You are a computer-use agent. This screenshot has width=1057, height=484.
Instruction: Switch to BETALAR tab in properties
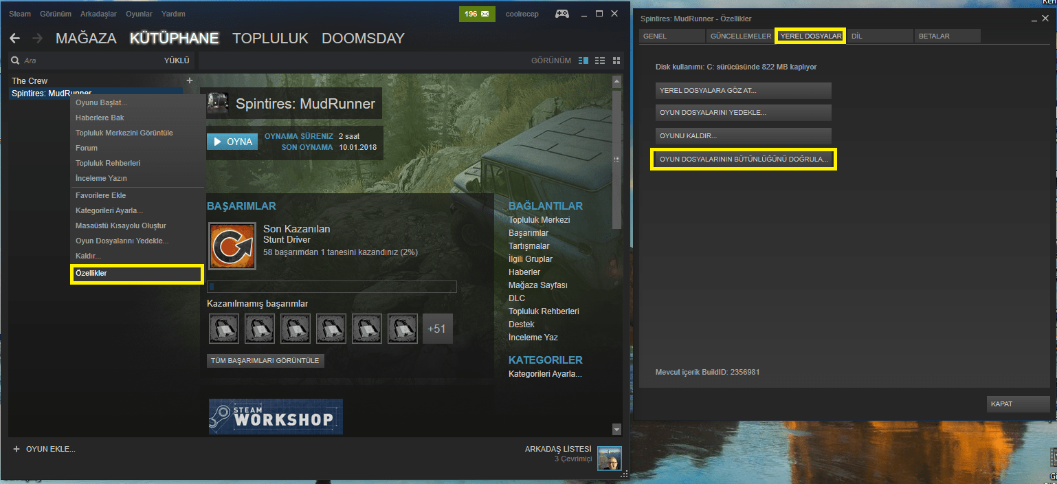coord(948,36)
